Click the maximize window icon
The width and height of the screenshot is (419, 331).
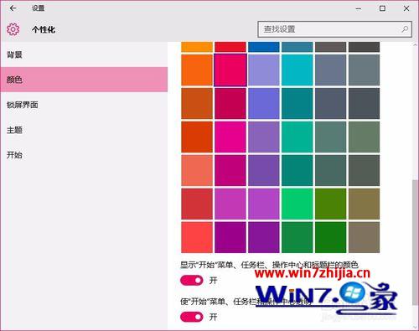(382, 8)
